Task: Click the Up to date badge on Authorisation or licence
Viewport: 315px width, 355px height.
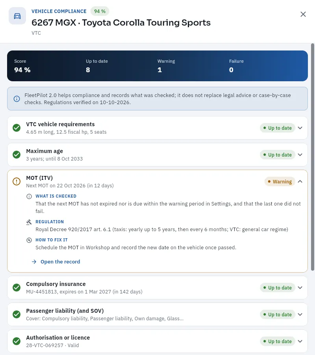Action: (278, 342)
